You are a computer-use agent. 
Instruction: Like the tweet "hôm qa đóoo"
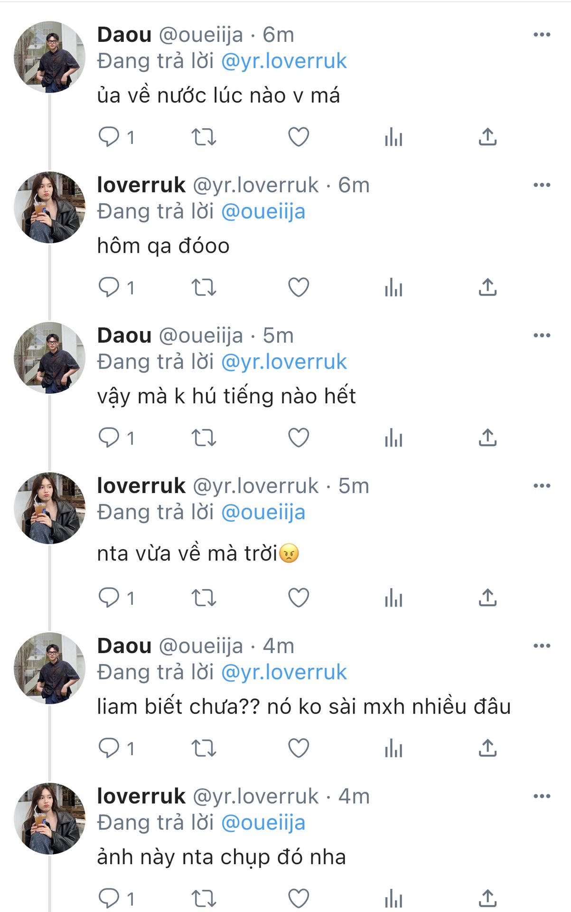pyautogui.click(x=299, y=287)
